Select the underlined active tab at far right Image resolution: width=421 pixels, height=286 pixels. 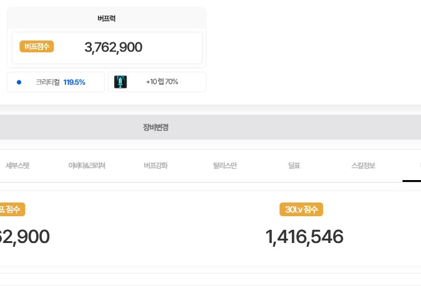(413, 166)
